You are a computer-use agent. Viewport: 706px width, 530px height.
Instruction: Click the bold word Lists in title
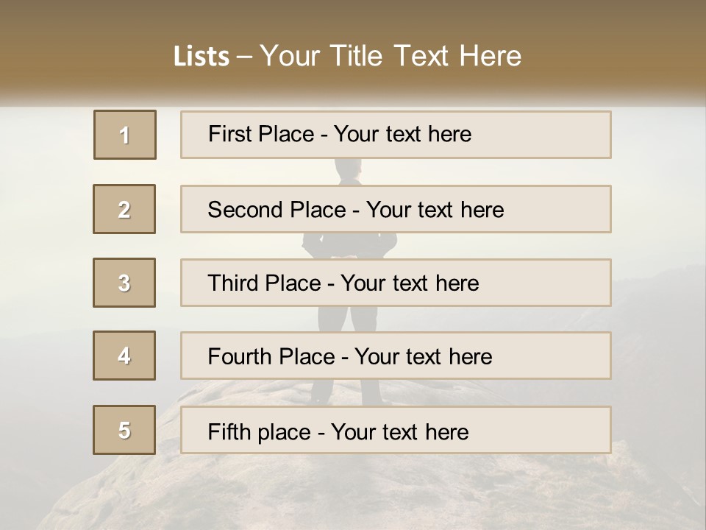pyautogui.click(x=201, y=57)
